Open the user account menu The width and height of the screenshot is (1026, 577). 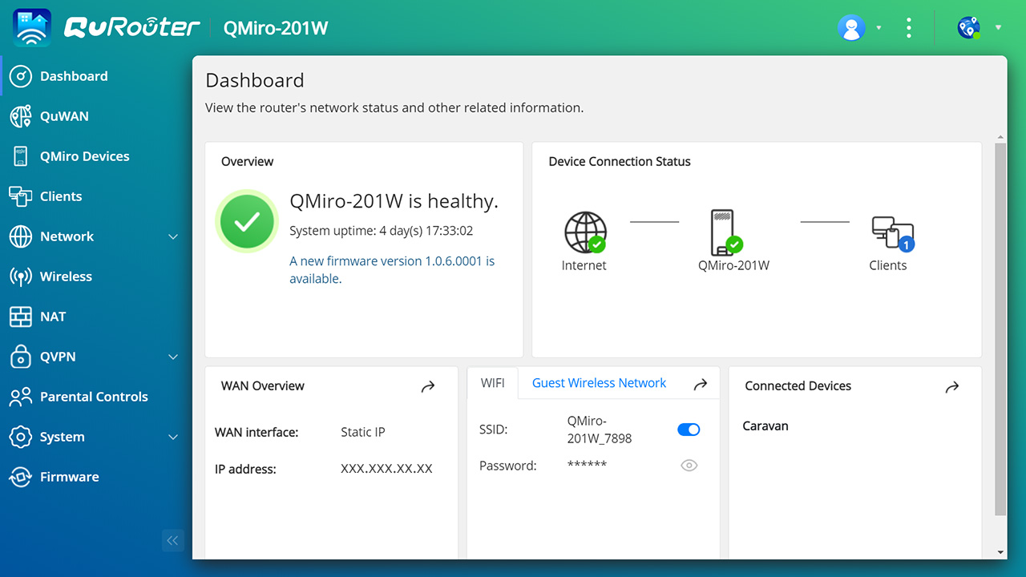[851, 27]
